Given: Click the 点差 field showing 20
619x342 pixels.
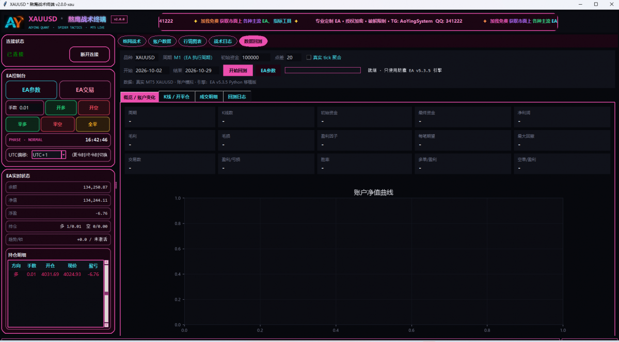Looking at the screenshot, I should (293, 57).
